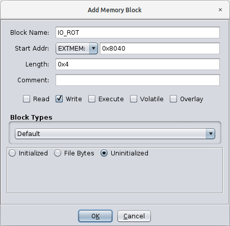Choose the File Bytes radio option
Viewport: 230px width, 226px height.
58,153
